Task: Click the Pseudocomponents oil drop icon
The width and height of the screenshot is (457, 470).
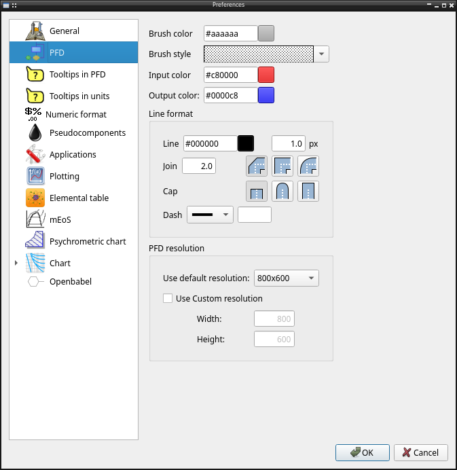Action: (35, 132)
